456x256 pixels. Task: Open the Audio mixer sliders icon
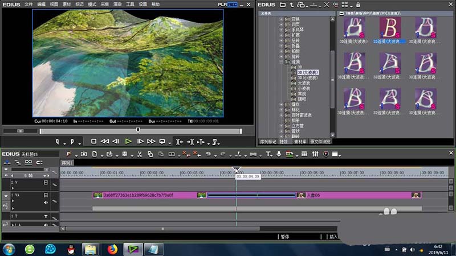315,154
